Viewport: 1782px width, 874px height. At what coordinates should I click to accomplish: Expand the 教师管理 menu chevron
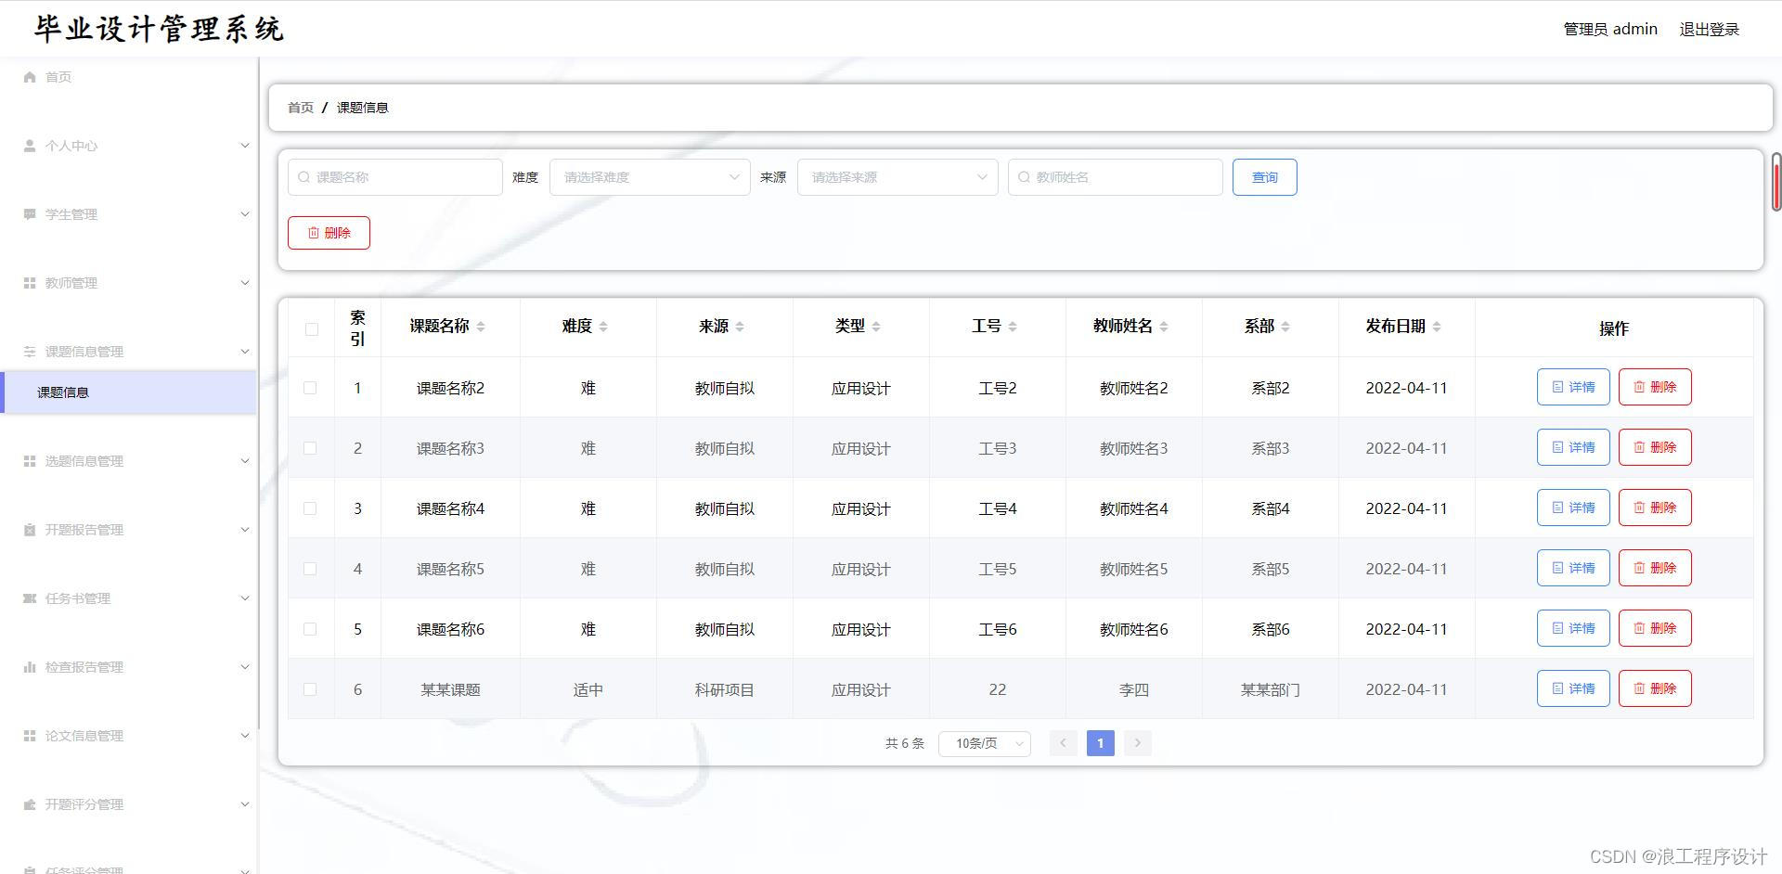pos(245,283)
